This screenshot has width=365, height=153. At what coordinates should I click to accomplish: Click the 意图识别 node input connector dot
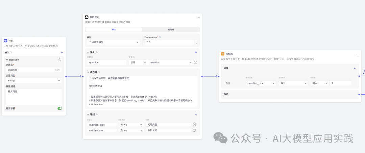coord(83,76)
